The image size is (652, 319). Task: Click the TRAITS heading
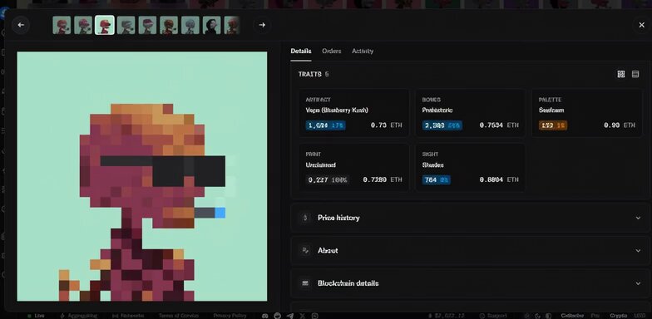coord(309,74)
